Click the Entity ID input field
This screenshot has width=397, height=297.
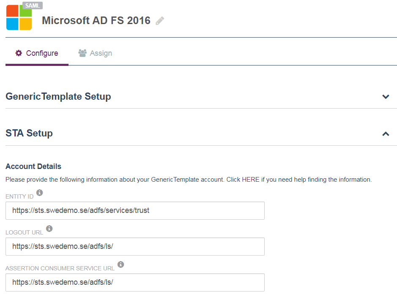click(135, 210)
